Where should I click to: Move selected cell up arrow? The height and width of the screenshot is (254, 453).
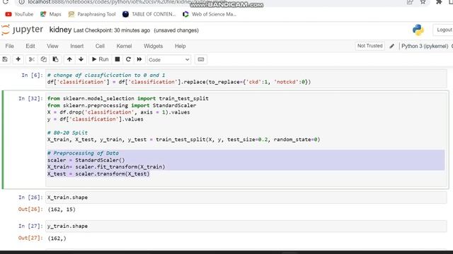[x=69, y=59]
